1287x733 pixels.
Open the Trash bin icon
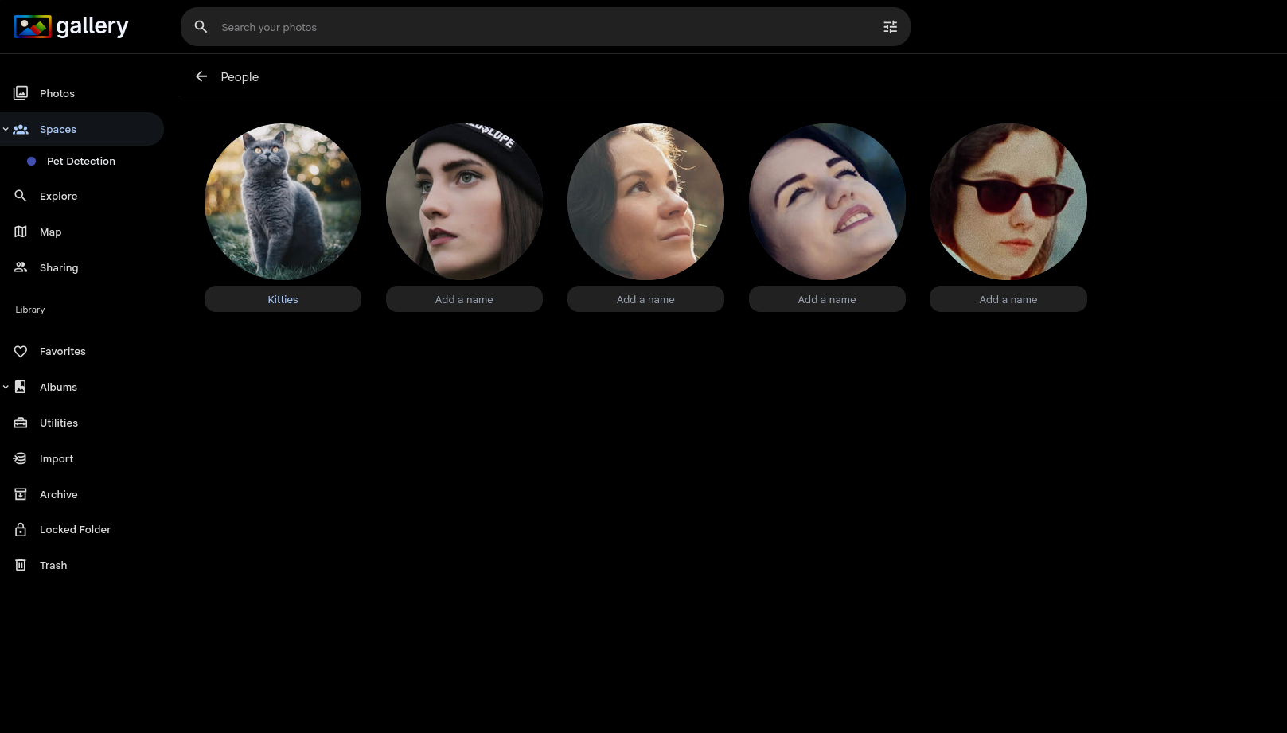[21, 565]
